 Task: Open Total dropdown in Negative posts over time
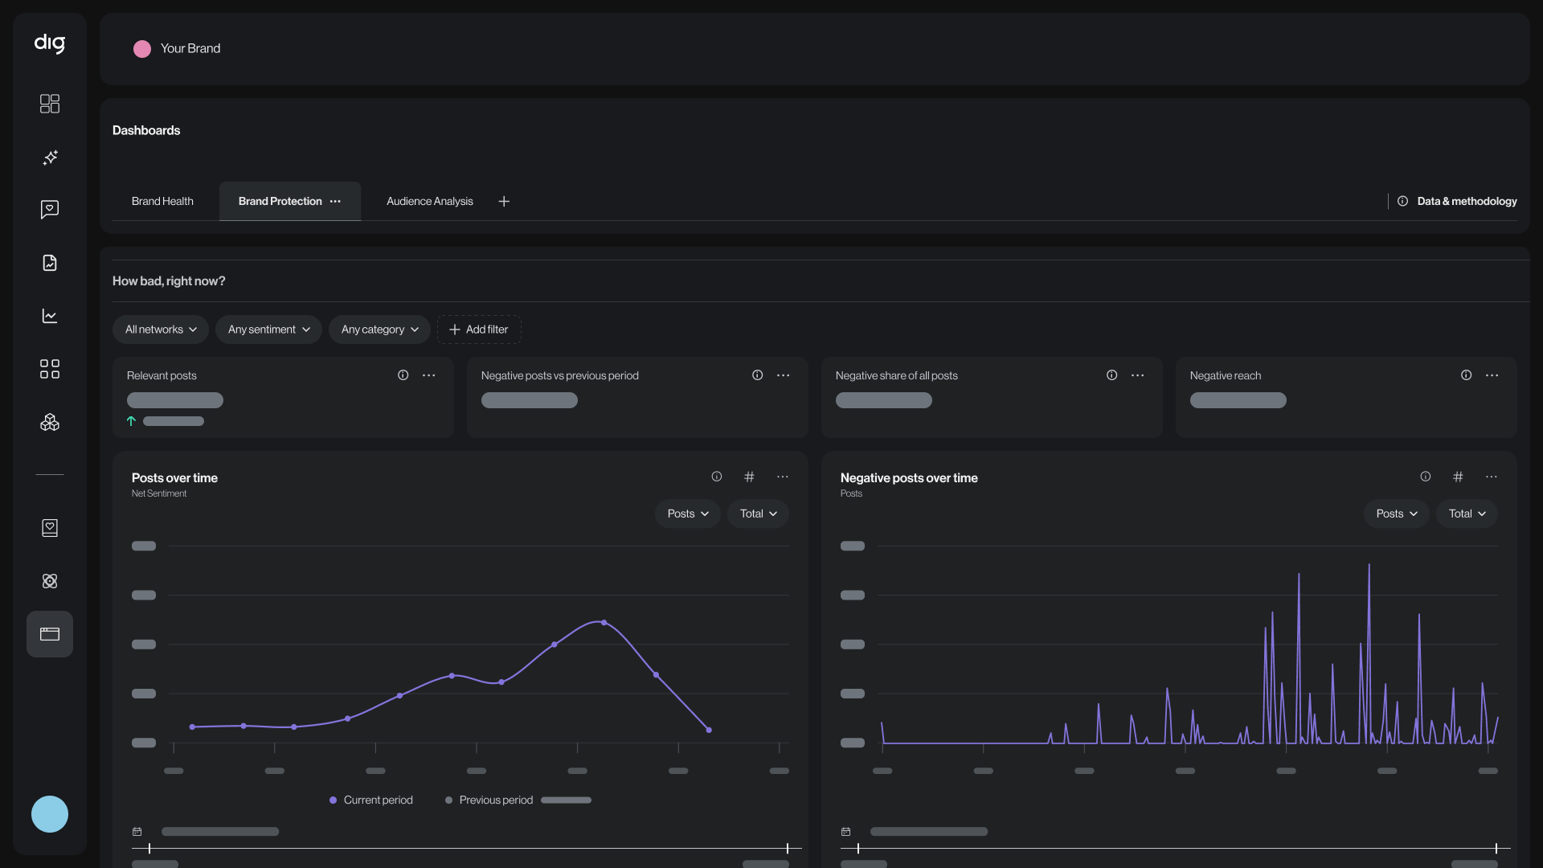[x=1467, y=514]
